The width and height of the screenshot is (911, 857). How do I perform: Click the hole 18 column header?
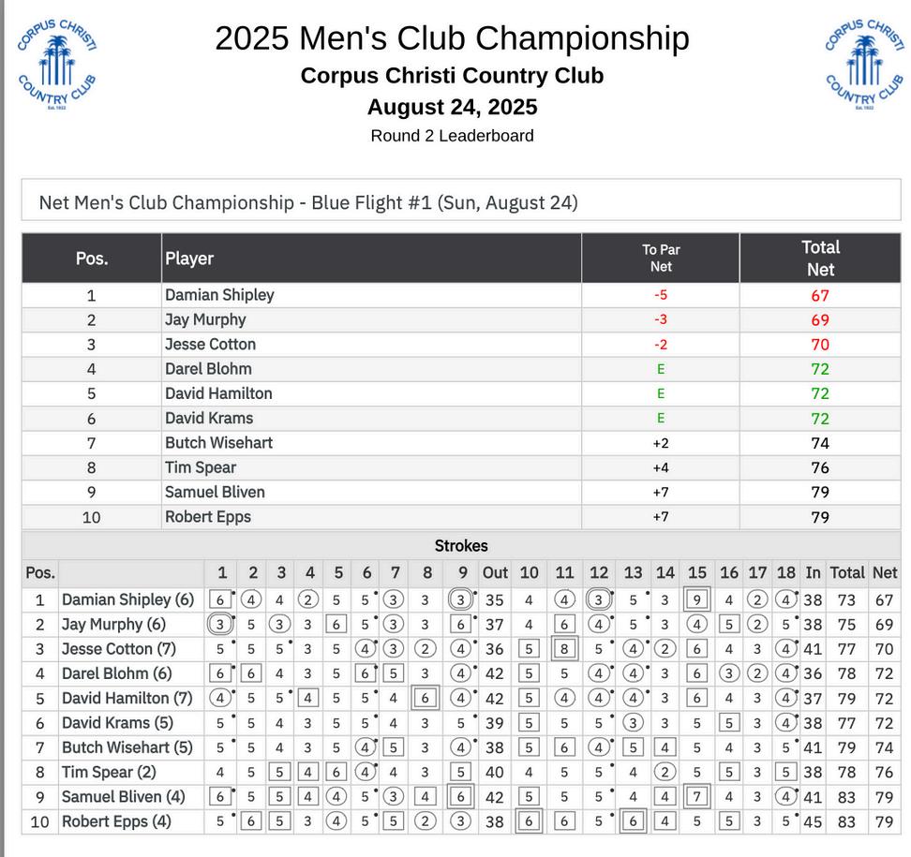click(x=786, y=572)
